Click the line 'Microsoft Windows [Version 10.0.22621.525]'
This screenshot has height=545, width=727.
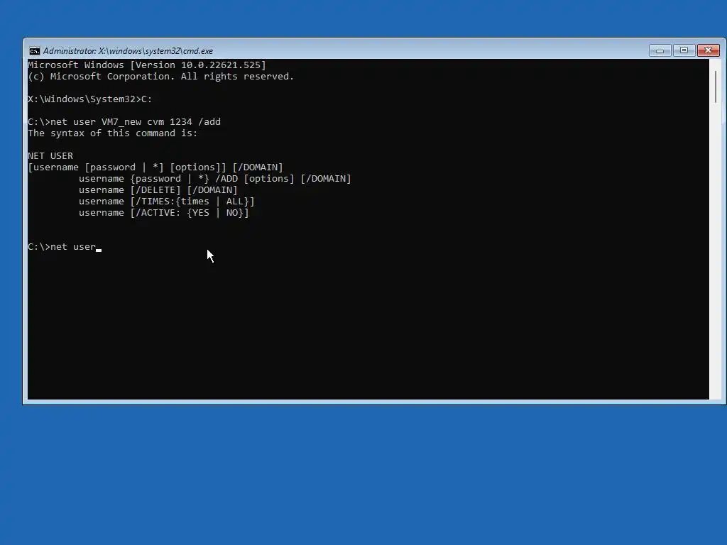[146, 65]
